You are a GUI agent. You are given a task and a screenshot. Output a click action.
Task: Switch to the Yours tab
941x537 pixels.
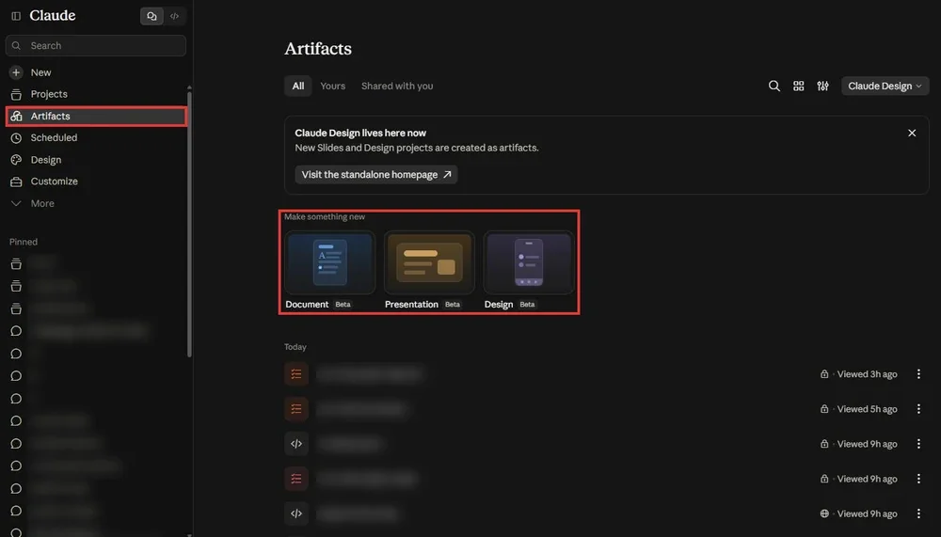coord(332,86)
